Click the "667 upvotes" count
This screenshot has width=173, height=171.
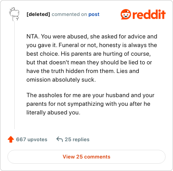(x=32, y=139)
